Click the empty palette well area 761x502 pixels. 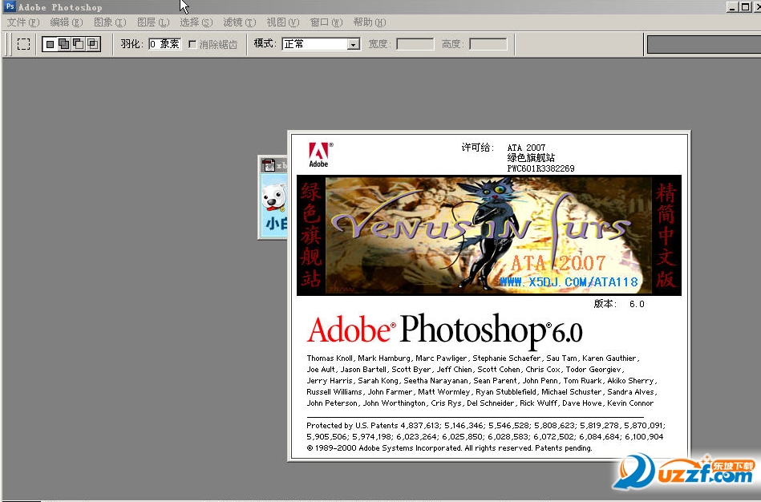point(704,44)
